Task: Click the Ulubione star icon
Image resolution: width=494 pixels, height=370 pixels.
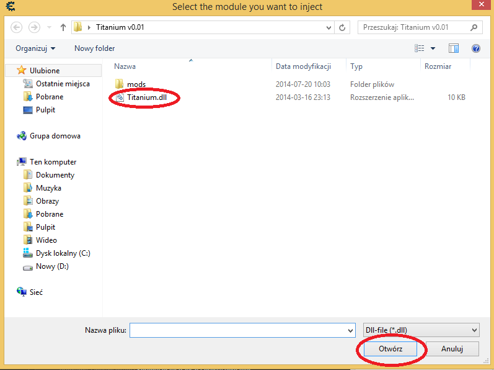Action: click(x=22, y=70)
